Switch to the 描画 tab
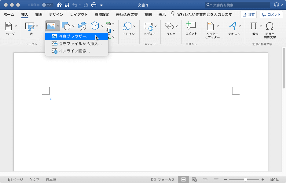The width and height of the screenshot is (286, 183). [x=39, y=15]
